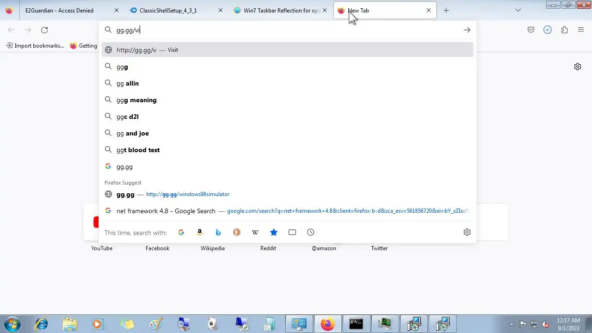Open the YouTube shortcut label

point(102,248)
